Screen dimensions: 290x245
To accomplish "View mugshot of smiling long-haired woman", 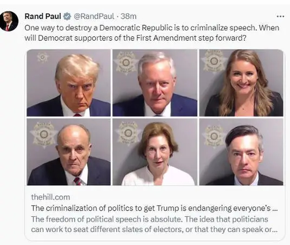I will pos(241,83).
